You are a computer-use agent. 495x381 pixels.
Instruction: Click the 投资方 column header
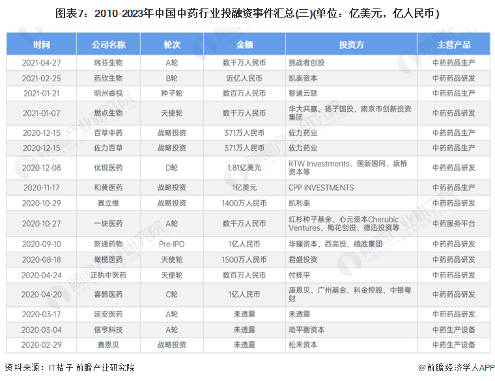pyautogui.click(x=351, y=44)
